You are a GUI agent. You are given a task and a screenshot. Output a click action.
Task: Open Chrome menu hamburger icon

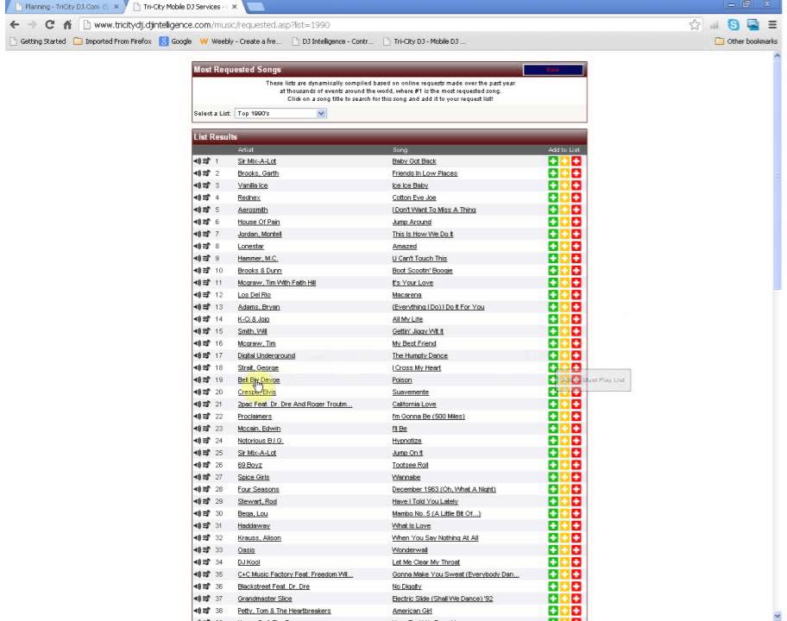click(x=772, y=24)
